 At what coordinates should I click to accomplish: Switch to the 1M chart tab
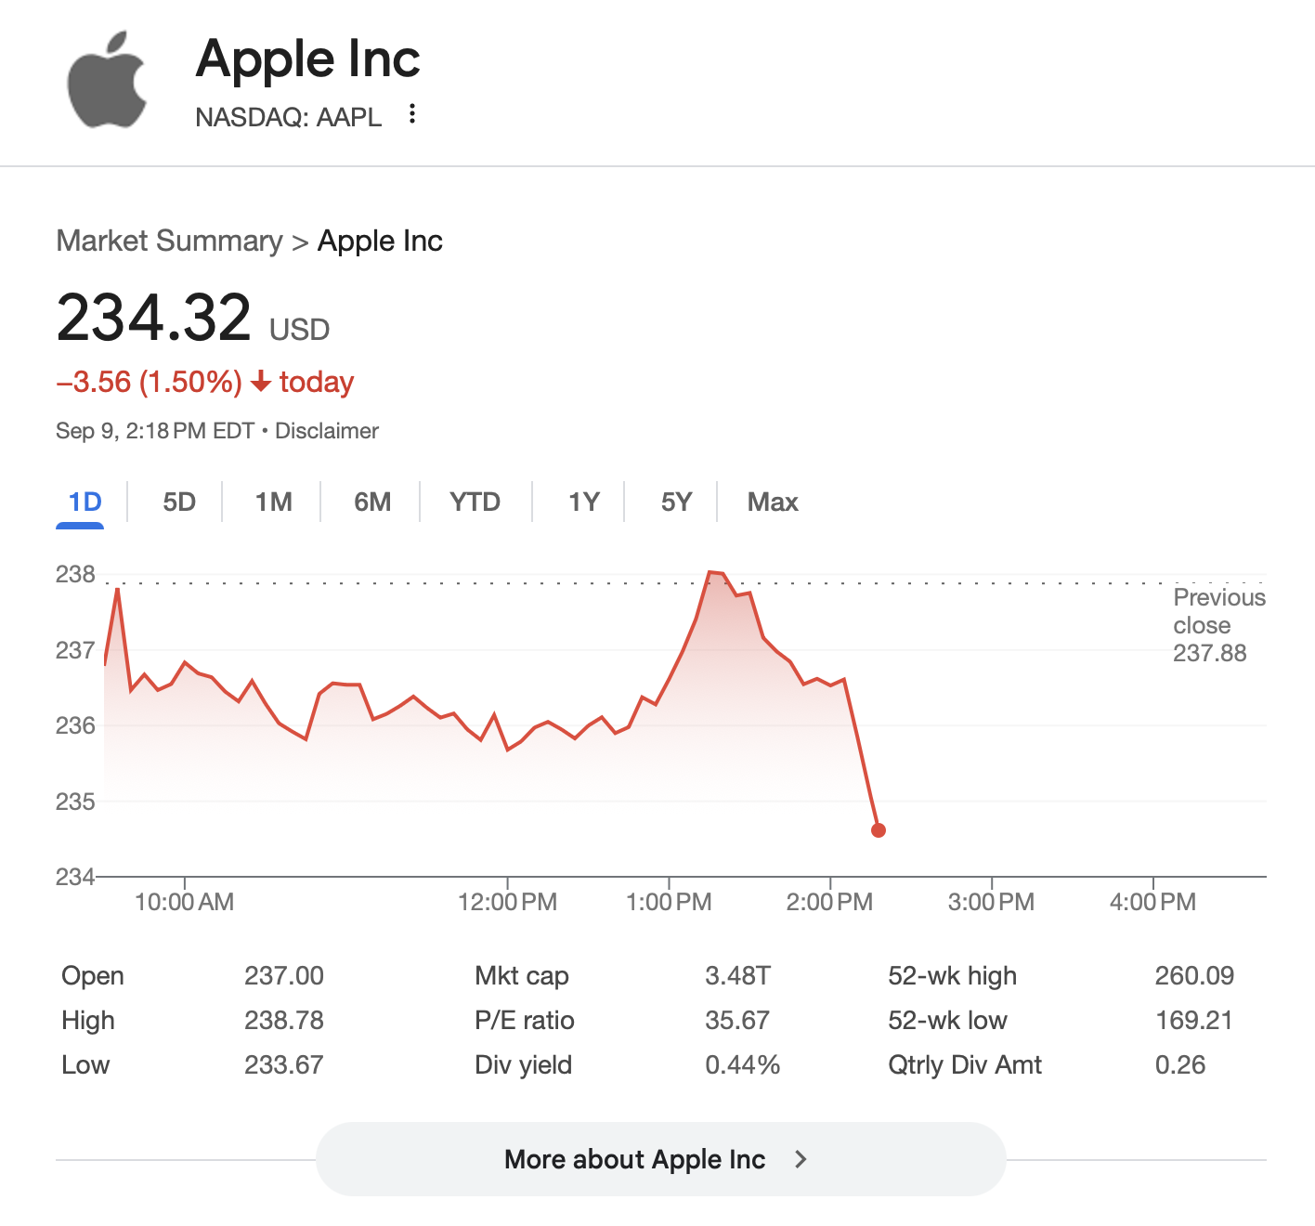click(x=274, y=502)
